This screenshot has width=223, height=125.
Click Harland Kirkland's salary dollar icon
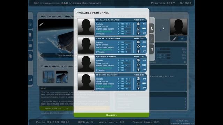pyautogui.click(x=138, y=24)
